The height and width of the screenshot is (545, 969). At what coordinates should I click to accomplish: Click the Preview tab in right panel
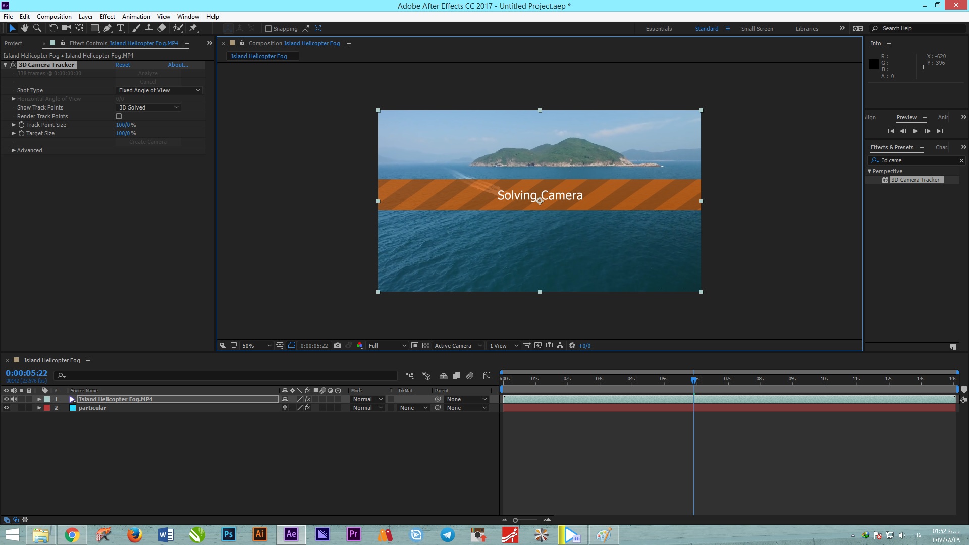[906, 117]
